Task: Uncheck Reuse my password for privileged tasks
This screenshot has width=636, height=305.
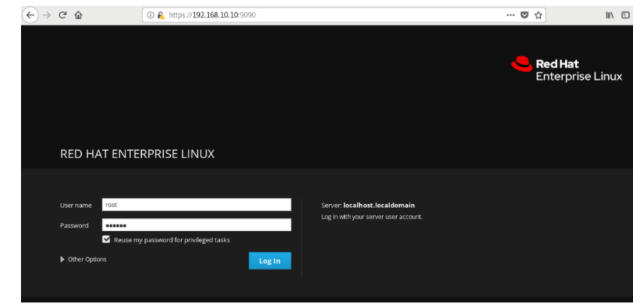Action: point(107,239)
